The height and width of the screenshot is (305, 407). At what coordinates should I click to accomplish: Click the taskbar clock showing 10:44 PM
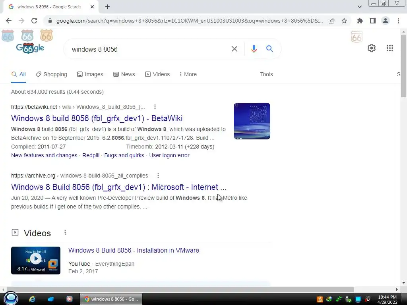(387, 299)
